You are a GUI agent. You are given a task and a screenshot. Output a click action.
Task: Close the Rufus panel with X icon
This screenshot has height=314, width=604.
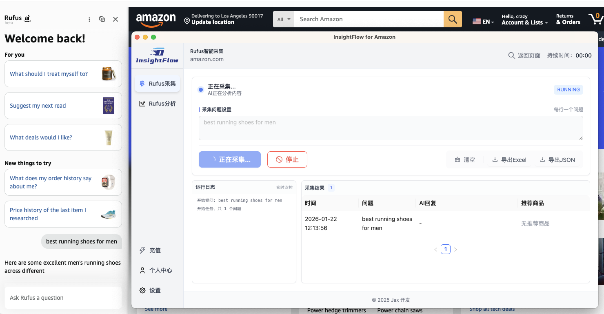click(115, 19)
